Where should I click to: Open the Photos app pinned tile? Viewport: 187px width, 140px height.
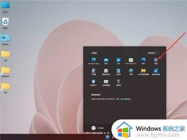click(x=143, y=61)
